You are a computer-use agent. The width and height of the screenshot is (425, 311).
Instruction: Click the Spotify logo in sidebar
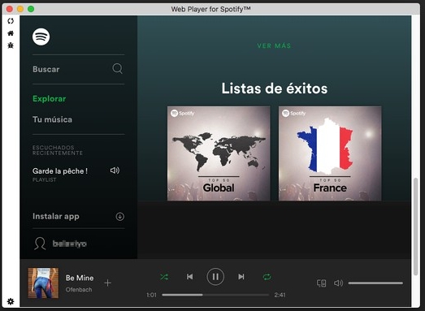tap(41, 37)
